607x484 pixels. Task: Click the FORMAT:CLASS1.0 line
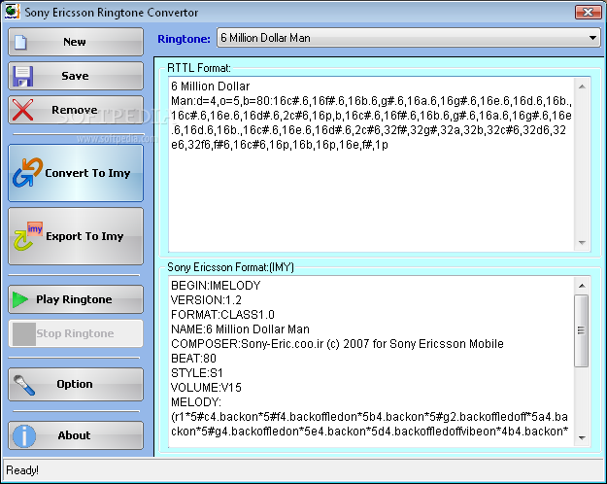click(222, 315)
